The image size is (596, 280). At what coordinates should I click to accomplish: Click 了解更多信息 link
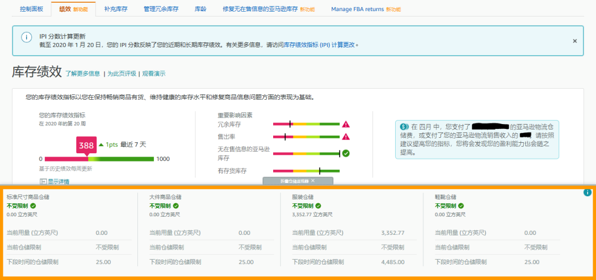pos(82,74)
